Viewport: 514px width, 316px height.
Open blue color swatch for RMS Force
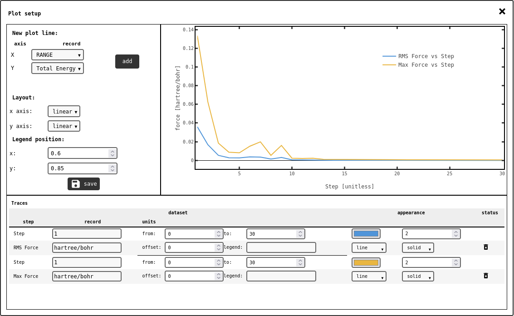(x=366, y=234)
